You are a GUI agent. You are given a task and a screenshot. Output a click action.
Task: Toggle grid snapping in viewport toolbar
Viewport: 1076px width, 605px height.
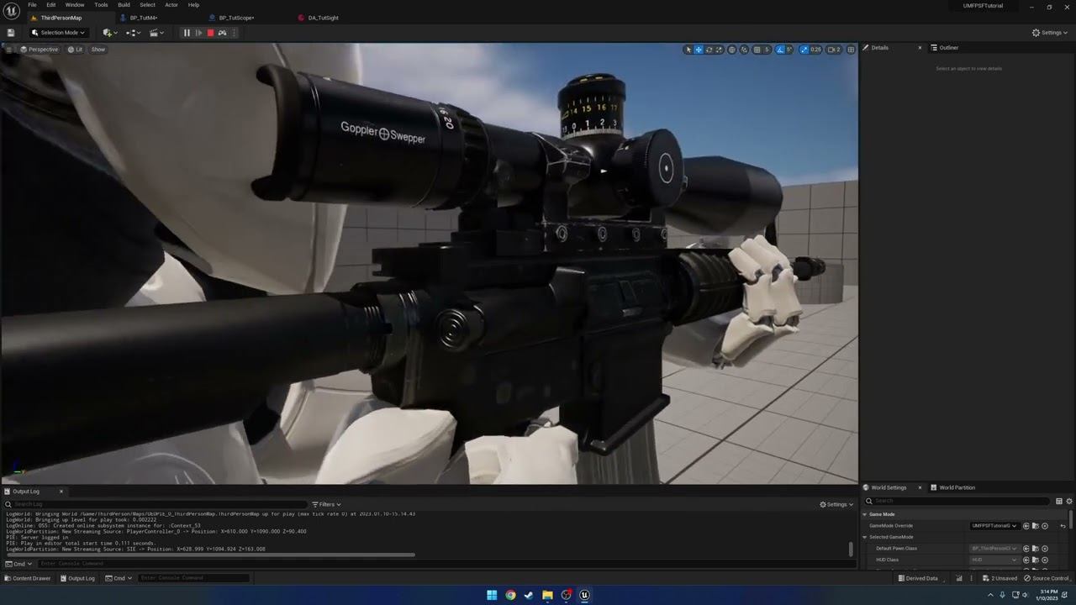click(757, 50)
